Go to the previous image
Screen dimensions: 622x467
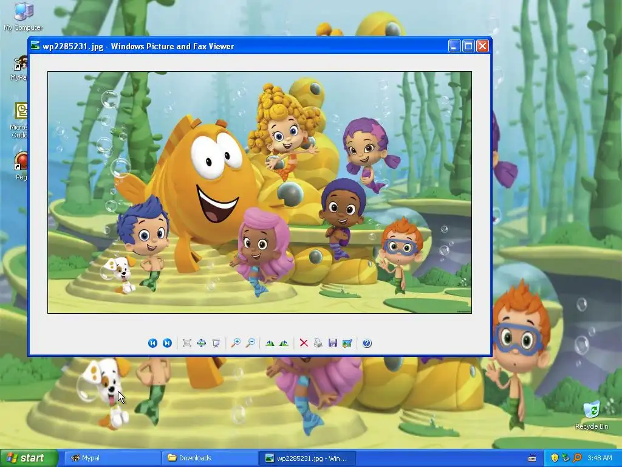pyautogui.click(x=152, y=343)
